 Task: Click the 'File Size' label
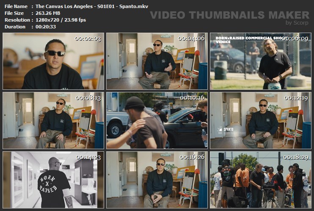point(14,13)
